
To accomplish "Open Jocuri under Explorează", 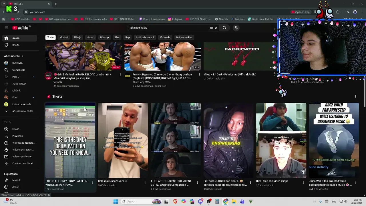I will (x=19, y=187).
